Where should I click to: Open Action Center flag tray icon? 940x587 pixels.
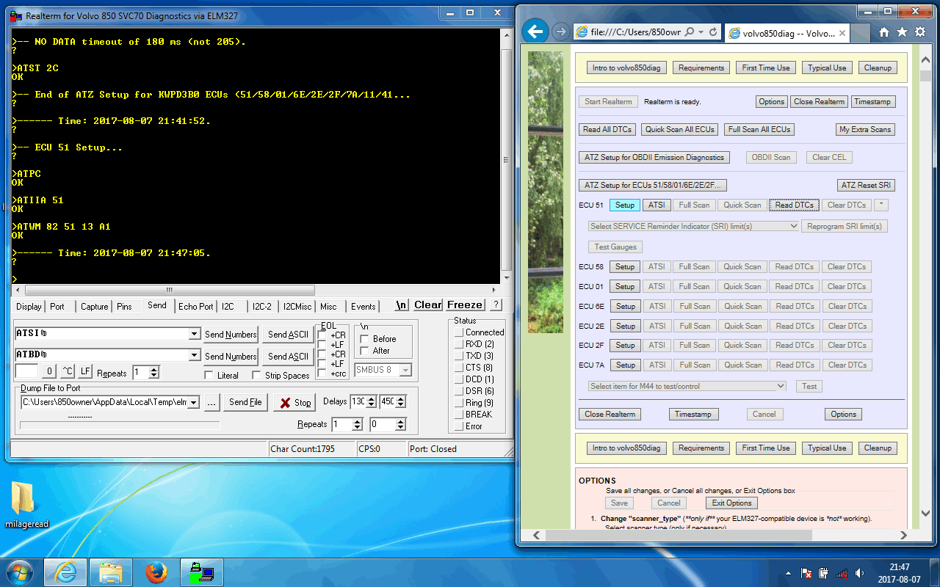(x=806, y=573)
